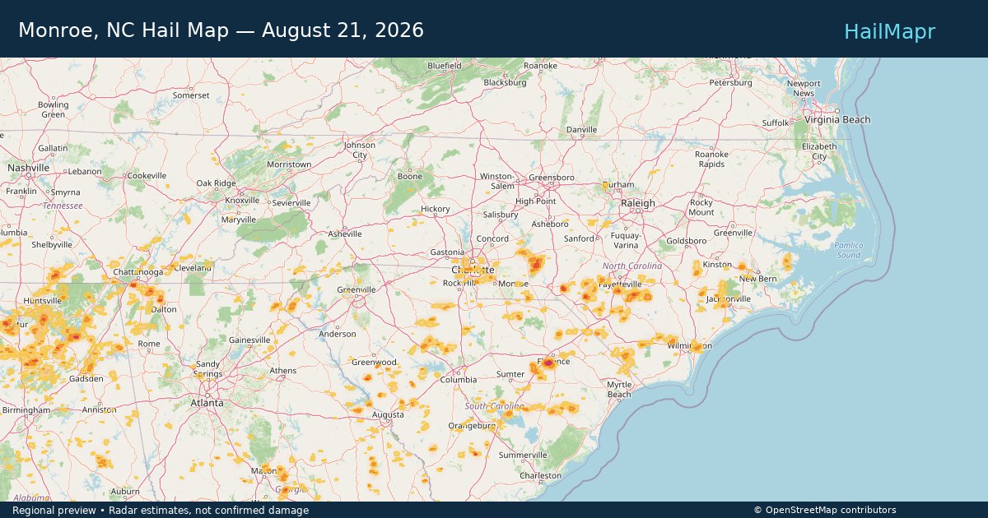Click the Virginia Beach label
The image size is (988, 518).
837,120
